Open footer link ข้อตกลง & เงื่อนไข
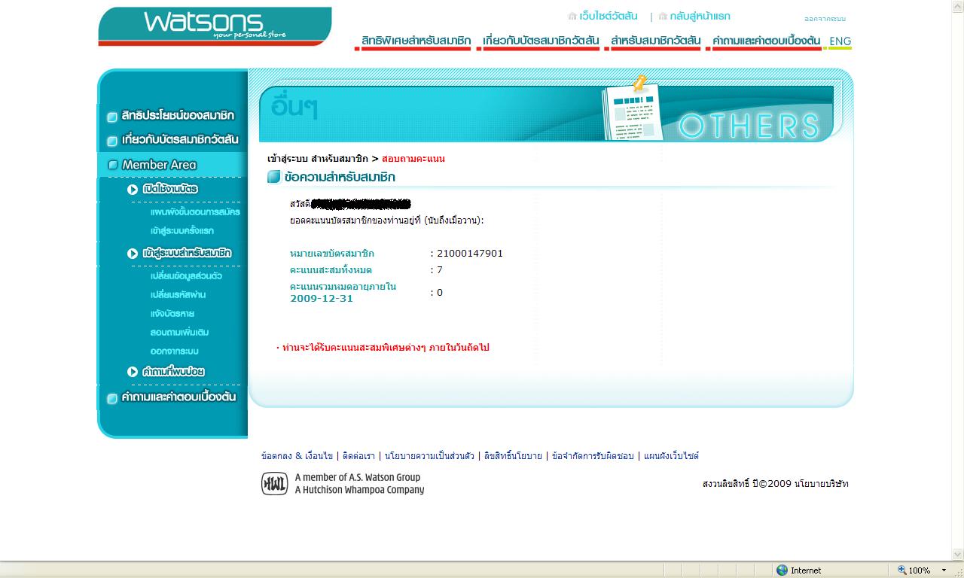 point(297,456)
